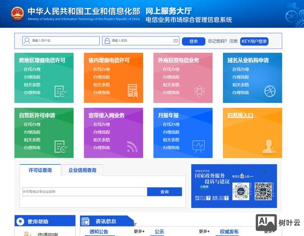Click 更多+ next to 公示
This screenshot has width=304, height=236.
(204, 231)
